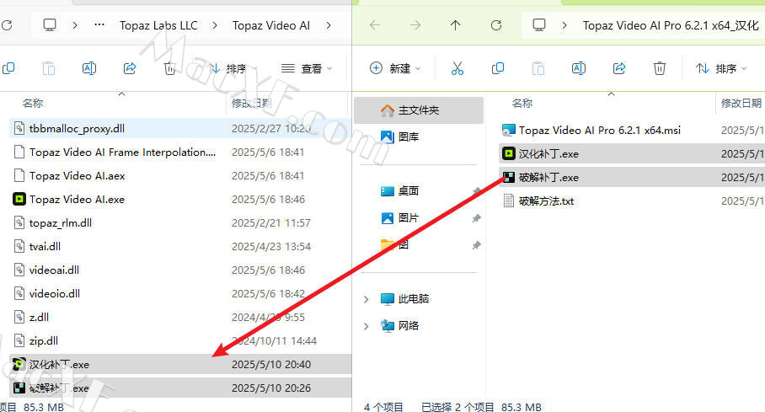The image size is (765, 412).
Task: Expand chevron after Topaz Labs LLC breadcrumb
Action: click(215, 25)
